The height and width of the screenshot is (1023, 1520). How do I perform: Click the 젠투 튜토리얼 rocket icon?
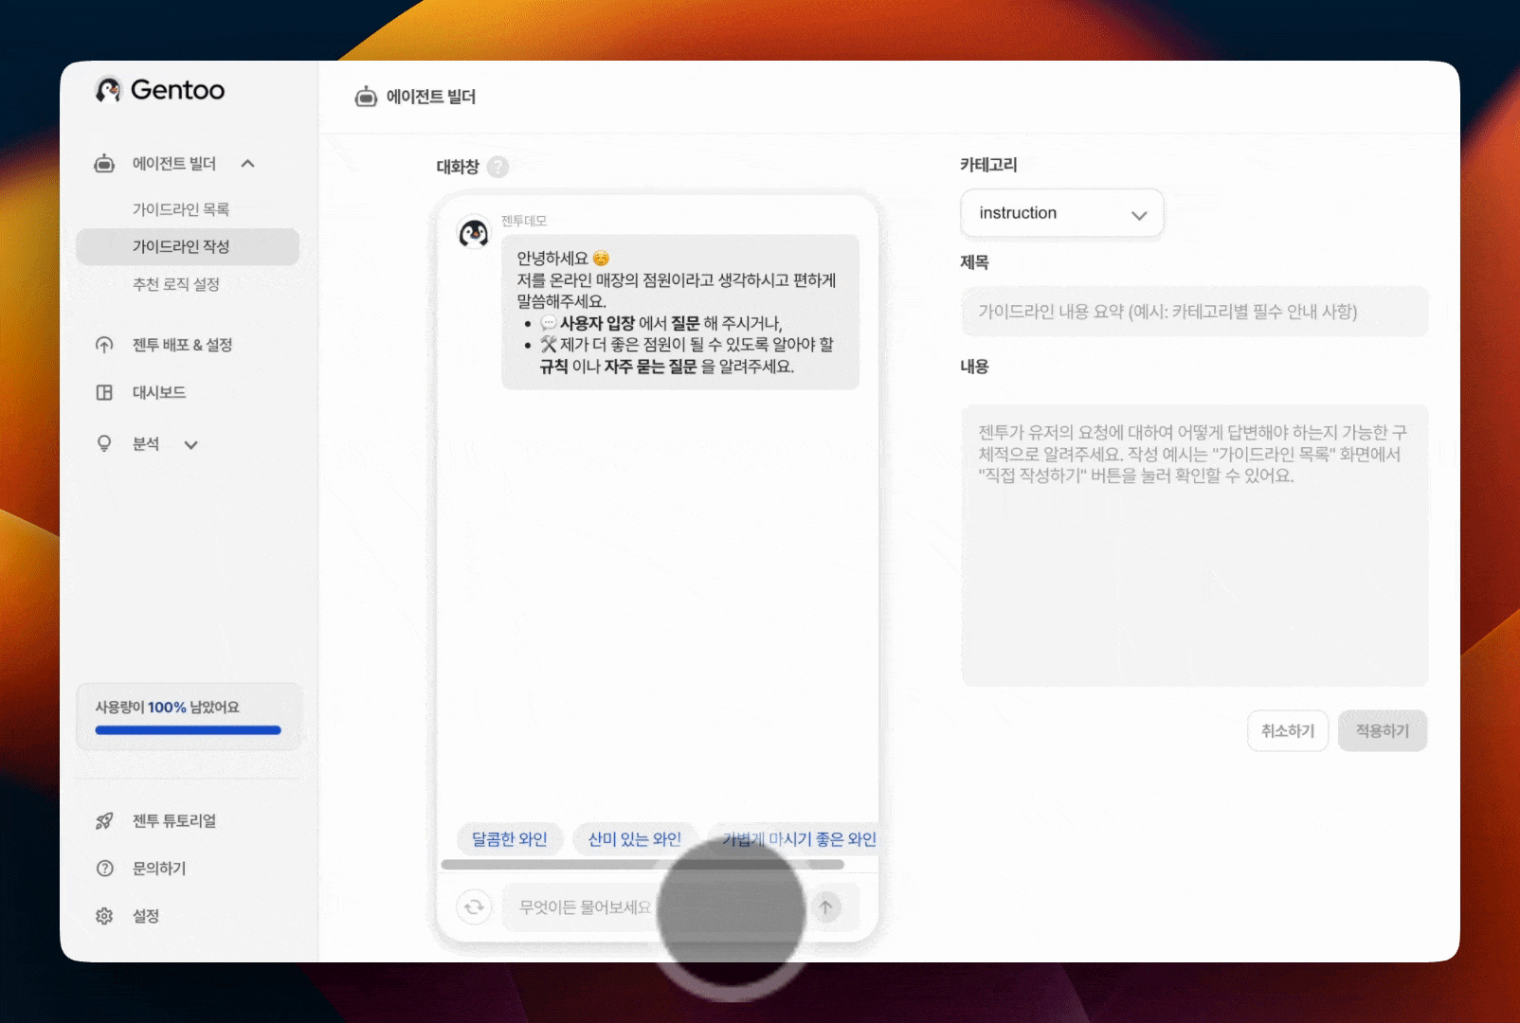point(104,821)
